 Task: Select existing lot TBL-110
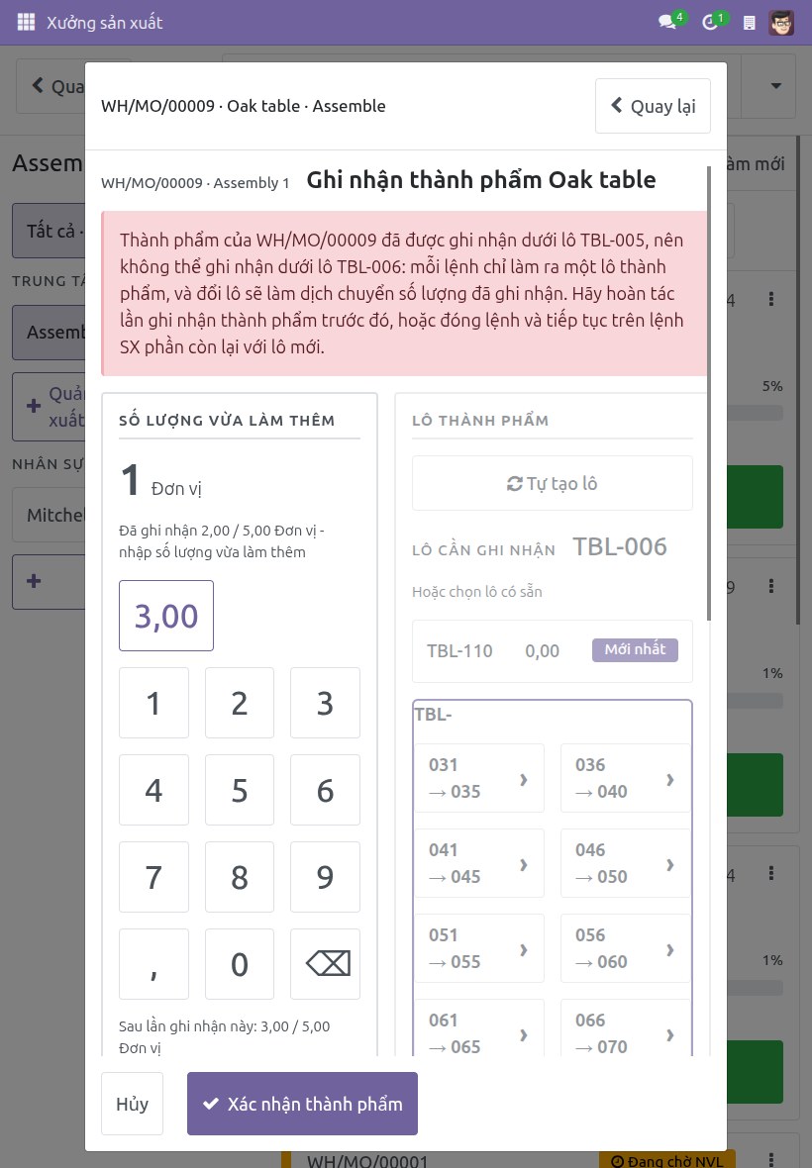point(552,651)
